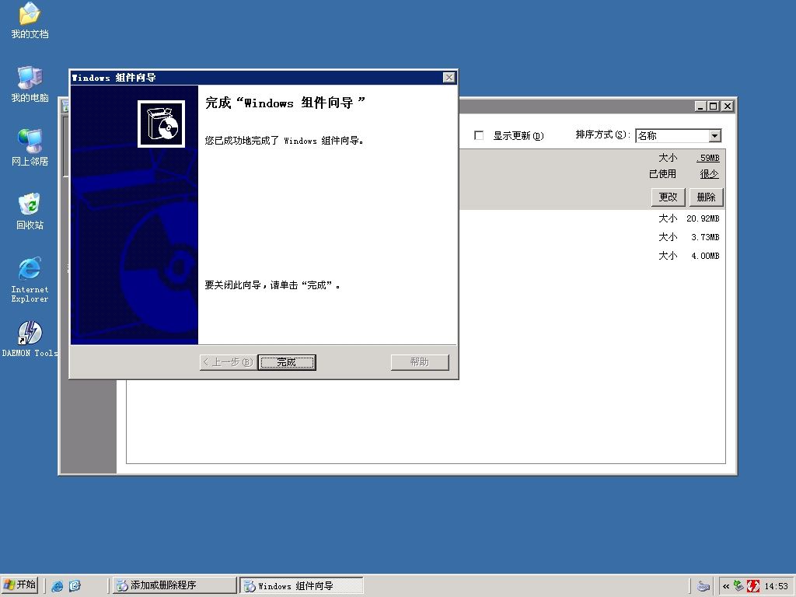The width and height of the screenshot is (796, 597).
Task: Launch Internet Explorer desktop icon
Action: (30, 280)
